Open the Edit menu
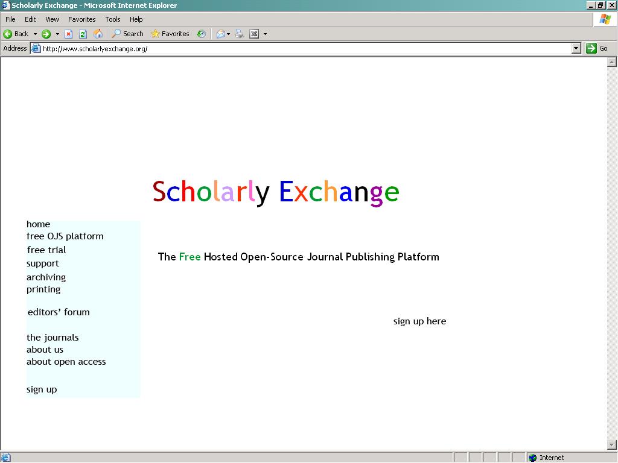Image resolution: width=618 pixels, height=463 pixels. [30, 19]
